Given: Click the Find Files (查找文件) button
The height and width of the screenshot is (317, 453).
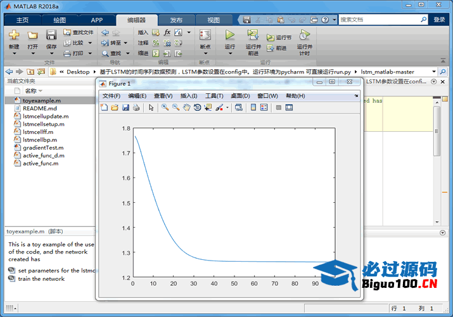Looking at the screenshot, I should tap(79, 32).
